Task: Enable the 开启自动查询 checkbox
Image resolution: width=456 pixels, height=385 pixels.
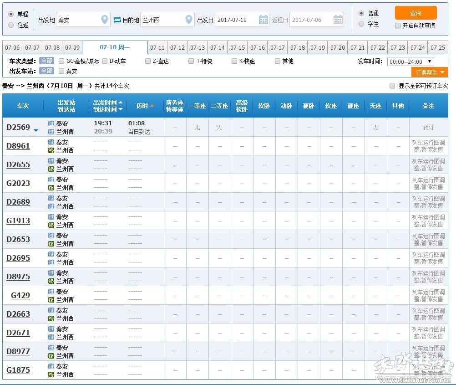Action: pos(398,26)
